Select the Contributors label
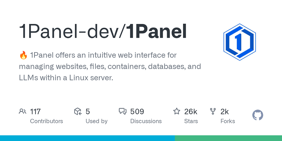Viewport: 282px width, 141px height. (x=46, y=121)
